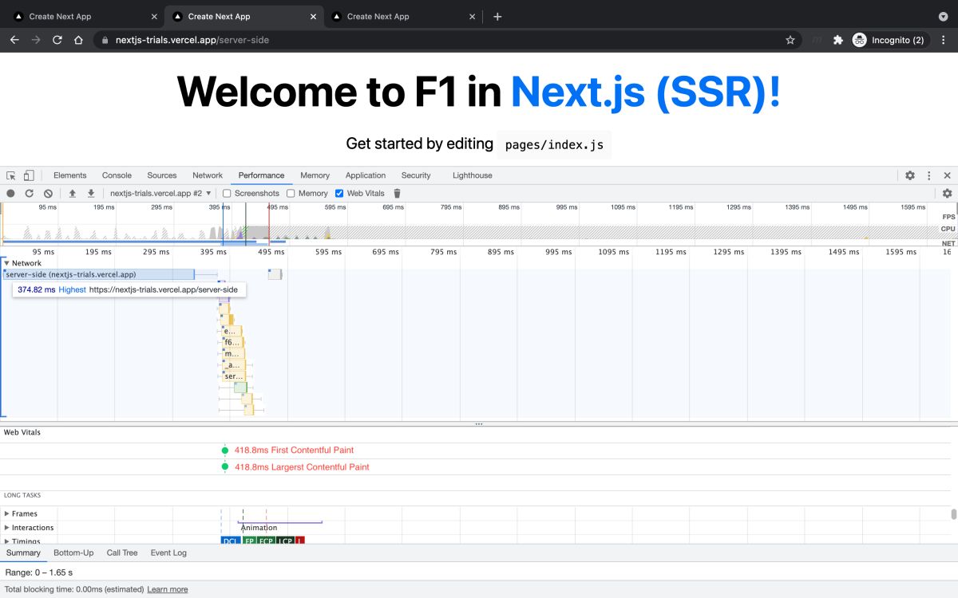This screenshot has width=958, height=598.
Task: Open performance capture settings gear
Action: pyautogui.click(x=947, y=193)
